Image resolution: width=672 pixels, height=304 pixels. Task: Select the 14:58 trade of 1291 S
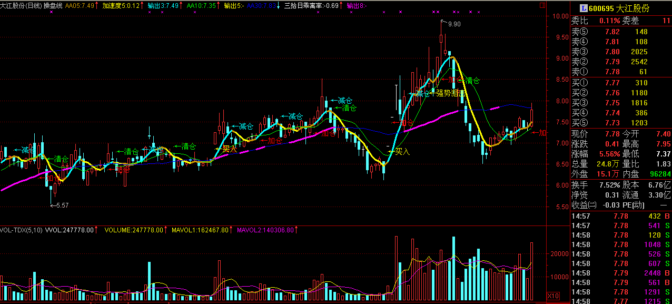[x=621, y=292]
